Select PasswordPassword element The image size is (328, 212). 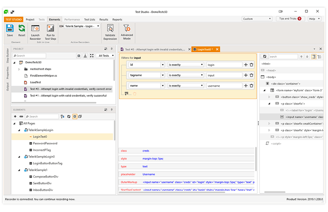click(x=45, y=143)
